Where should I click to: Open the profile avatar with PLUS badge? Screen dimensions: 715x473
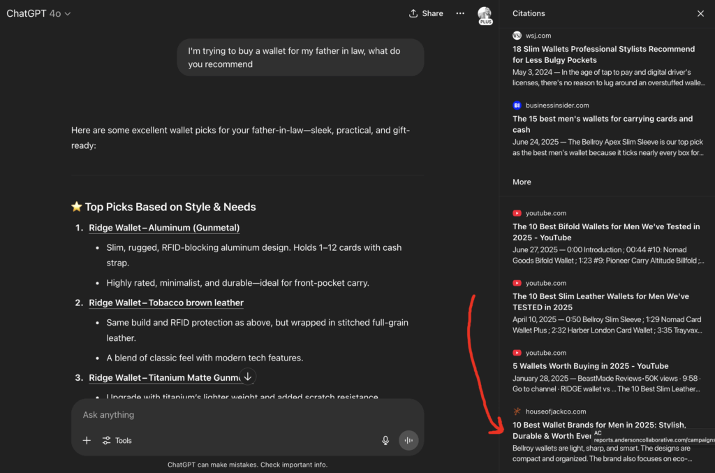pos(485,15)
